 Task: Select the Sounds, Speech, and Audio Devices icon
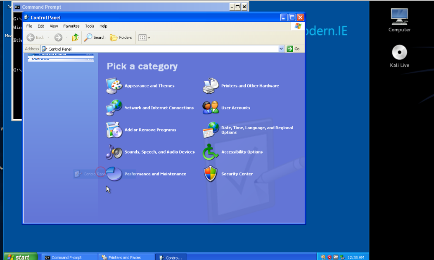click(114, 152)
